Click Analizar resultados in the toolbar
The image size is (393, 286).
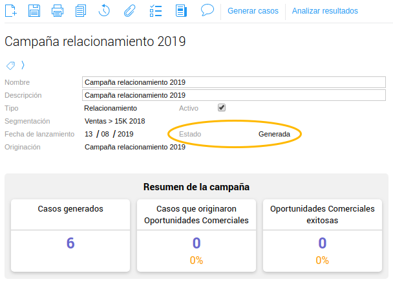[x=324, y=11]
